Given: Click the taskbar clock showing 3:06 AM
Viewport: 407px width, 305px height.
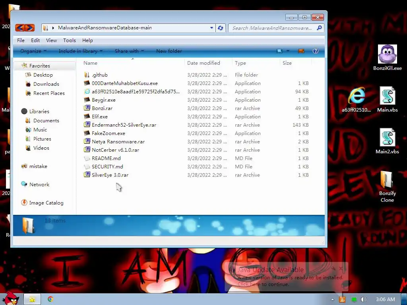Looking at the screenshot, I should (386, 299).
